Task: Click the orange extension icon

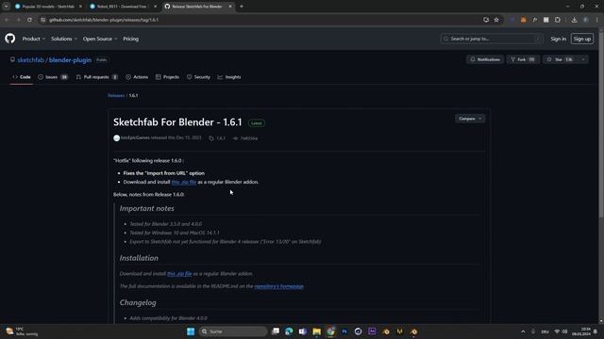Action: (x=523, y=20)
